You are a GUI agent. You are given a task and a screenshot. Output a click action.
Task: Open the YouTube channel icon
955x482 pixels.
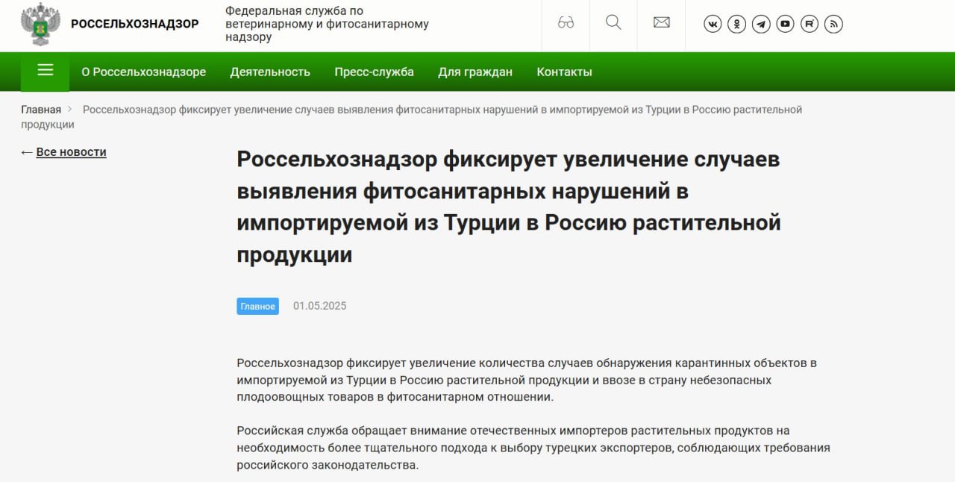[785, 24]
